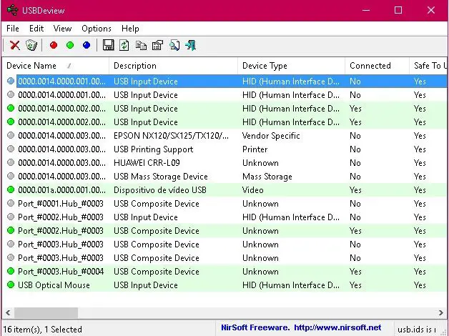
Task: Sort by the Device Name column header
Action: click(x=56, y=66)
